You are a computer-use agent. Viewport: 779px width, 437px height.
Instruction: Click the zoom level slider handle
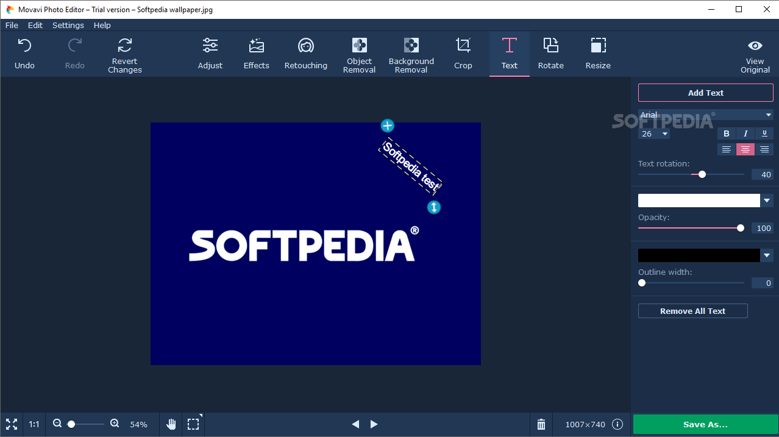[71, 424]
